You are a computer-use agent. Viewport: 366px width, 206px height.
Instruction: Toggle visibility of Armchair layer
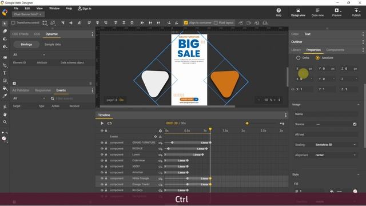(x=102, y=172)
